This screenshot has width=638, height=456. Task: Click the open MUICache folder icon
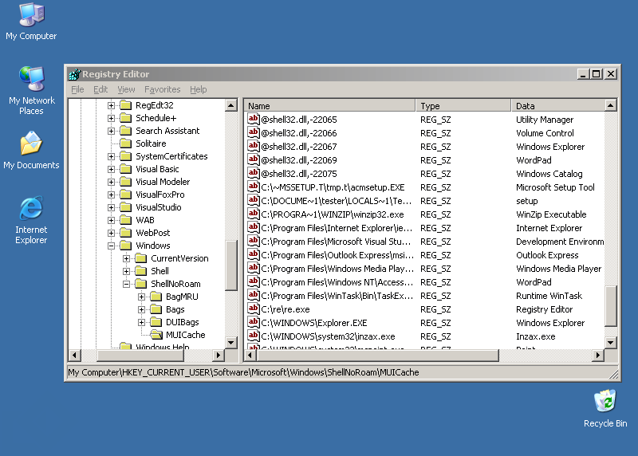click(156, 335)
